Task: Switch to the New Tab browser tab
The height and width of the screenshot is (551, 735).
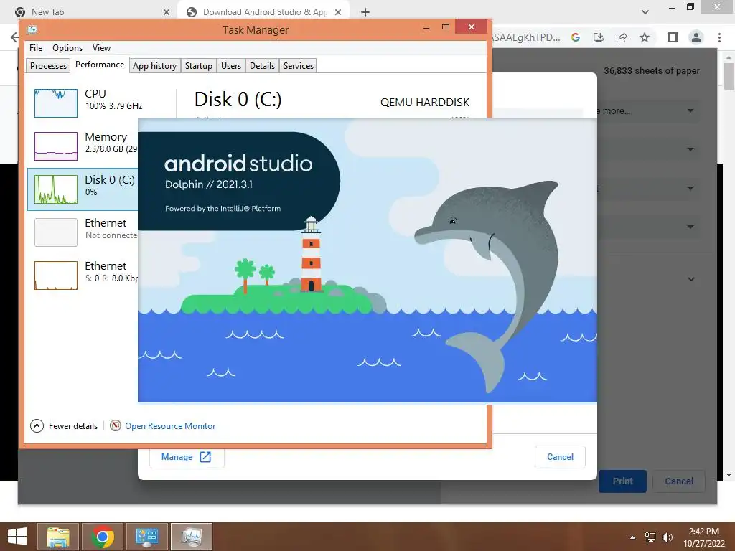Action: 89,12
